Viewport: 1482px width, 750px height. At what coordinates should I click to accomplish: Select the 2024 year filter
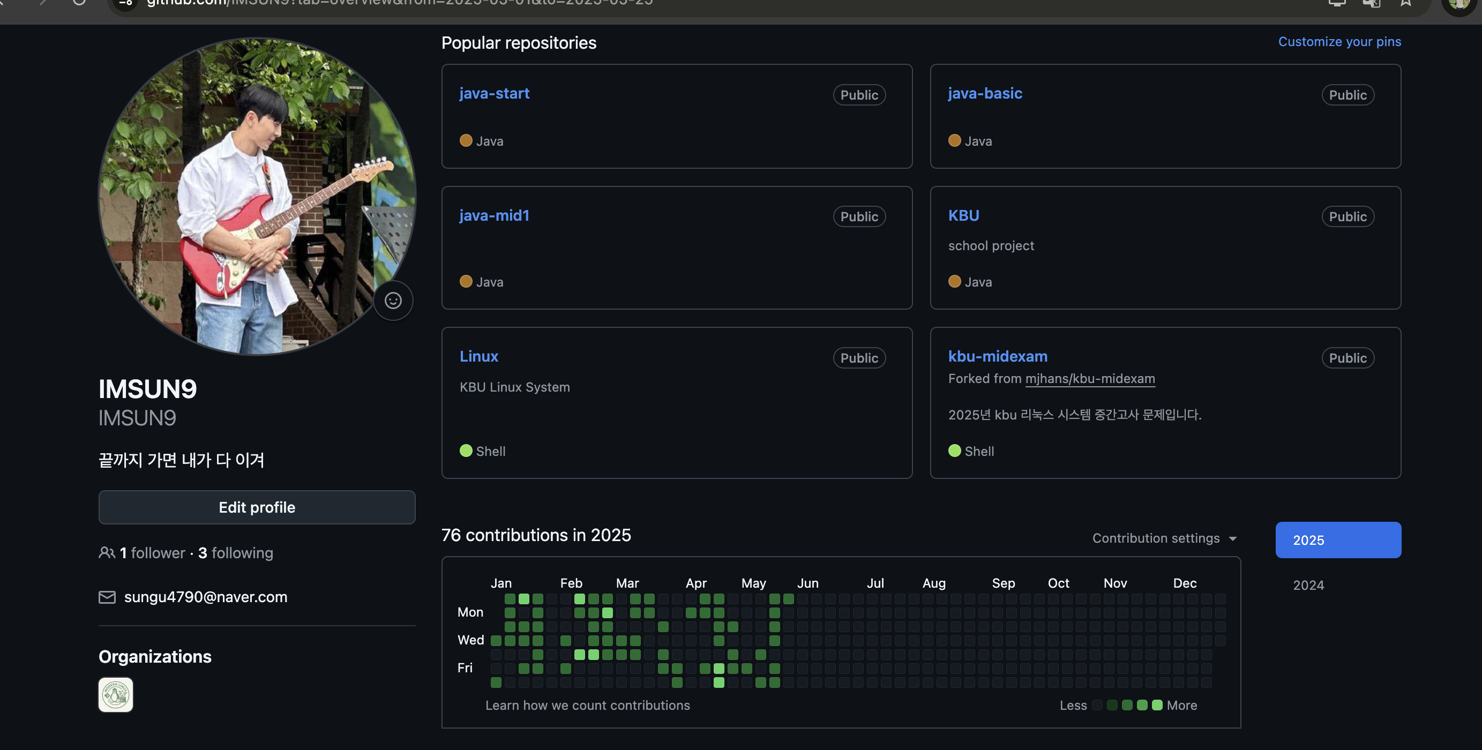tap(1308, 585)
